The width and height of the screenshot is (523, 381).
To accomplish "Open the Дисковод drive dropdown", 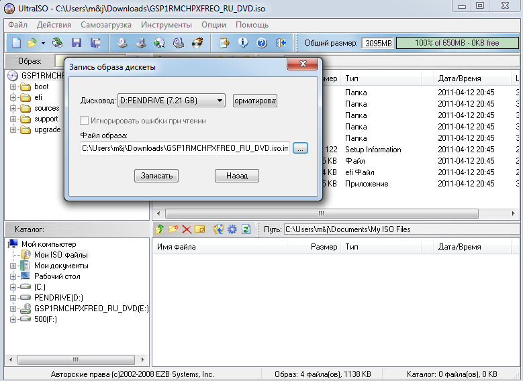I will click(x=171, y=101).
